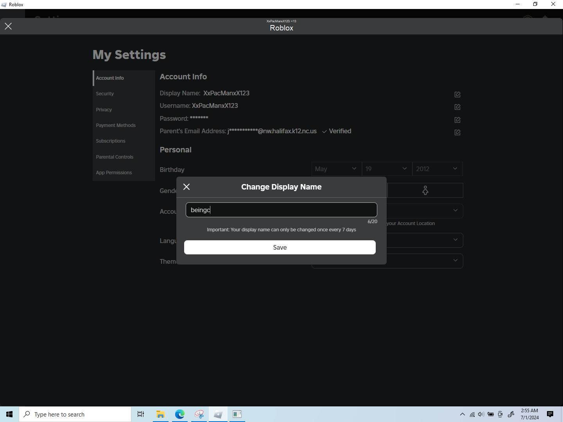Switch to the Security settings tab
The image size is (563, 422).
pos(124,94)
